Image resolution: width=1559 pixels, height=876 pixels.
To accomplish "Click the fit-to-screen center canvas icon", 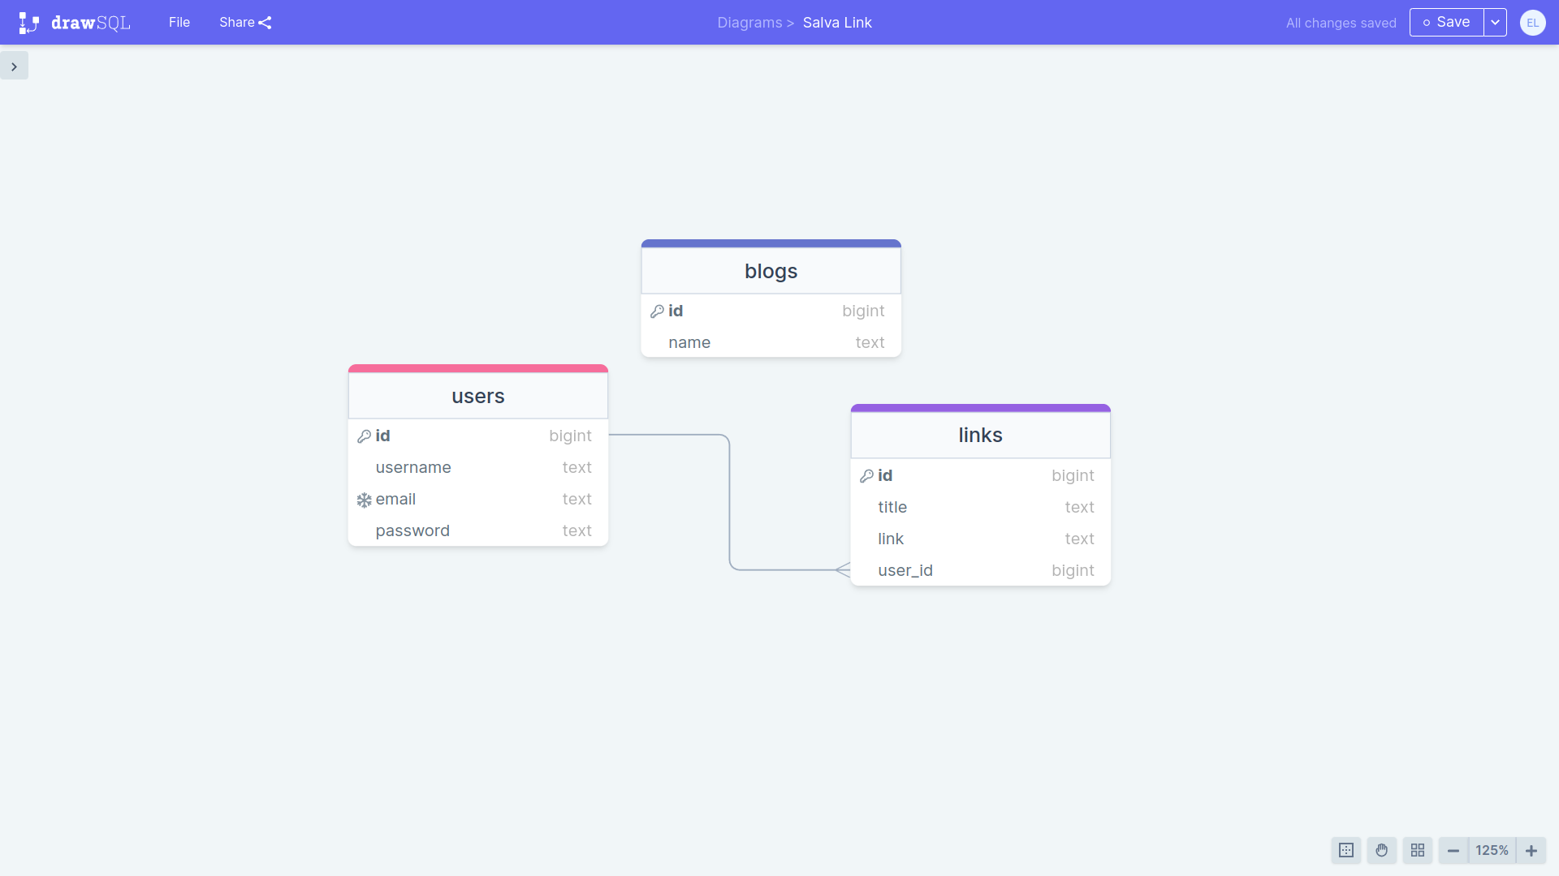I will [x=1345, y=850].
